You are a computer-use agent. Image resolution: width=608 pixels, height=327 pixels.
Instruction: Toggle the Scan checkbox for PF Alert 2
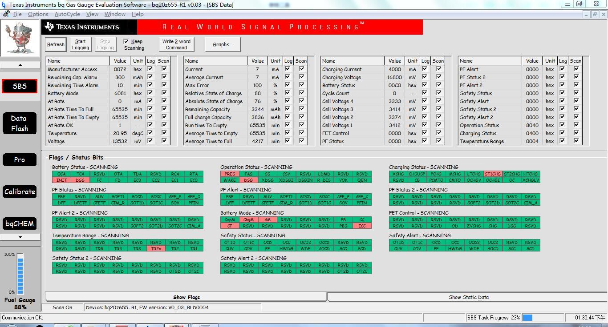click(576, 85)
